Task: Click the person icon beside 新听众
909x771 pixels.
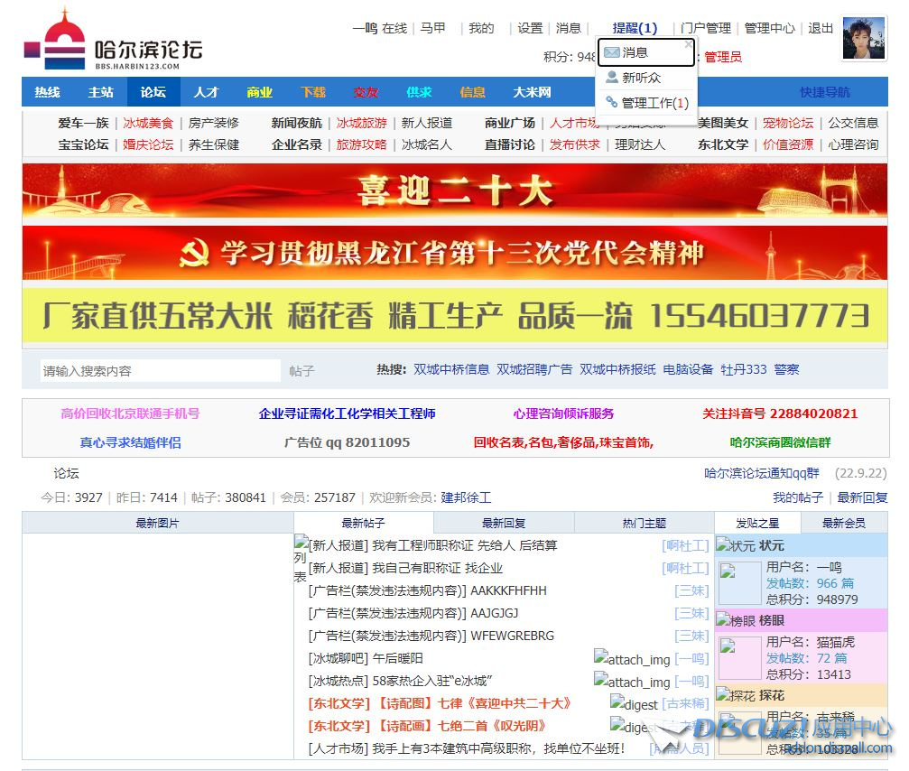Action: click(611, 78)
